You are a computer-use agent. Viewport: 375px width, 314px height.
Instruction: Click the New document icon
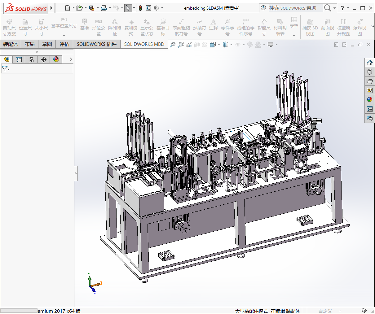(68, 8)
